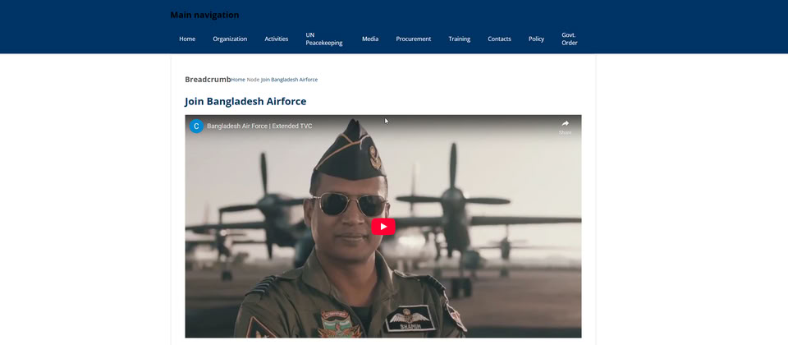The width and height of the screenshot is (788, 345).
Task: Click the pilot's sunglasses in the video preview
Action: pos(343,203)
